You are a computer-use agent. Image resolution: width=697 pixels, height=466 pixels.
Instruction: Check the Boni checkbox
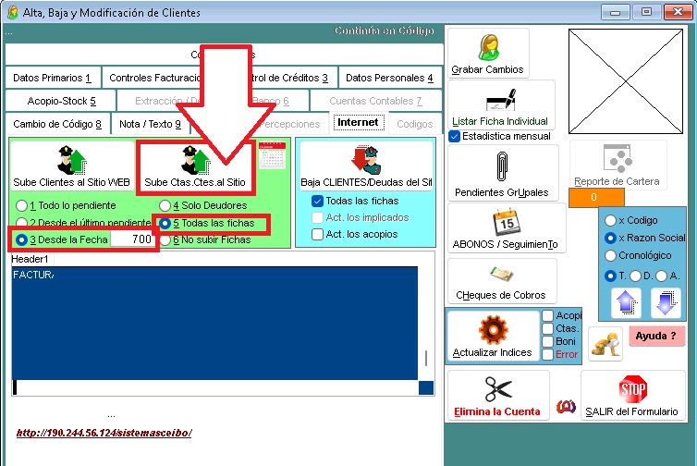(x=547, y=341)
